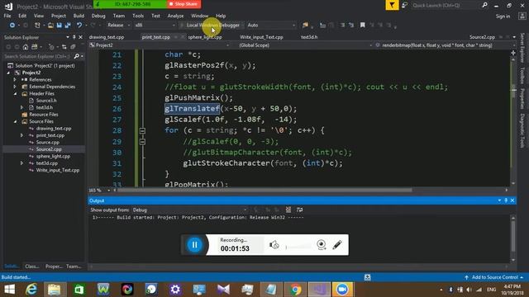The width and height of the screenshot is (529, 297).
Task: Click the recorder pencil annotation icon
Action: point(337,245)
